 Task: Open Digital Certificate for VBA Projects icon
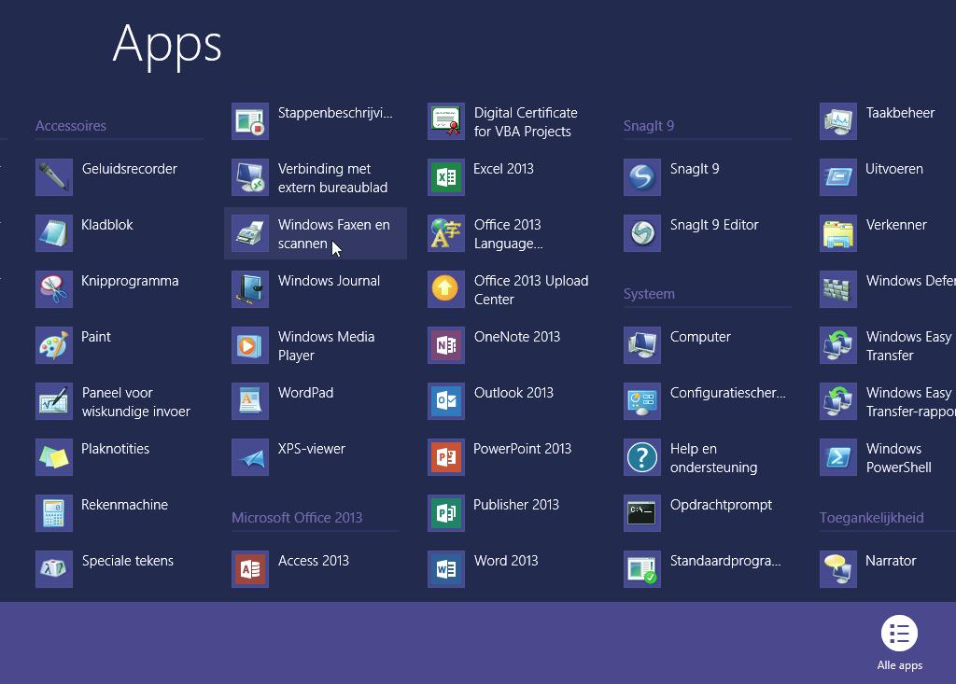tap(446, 121)
